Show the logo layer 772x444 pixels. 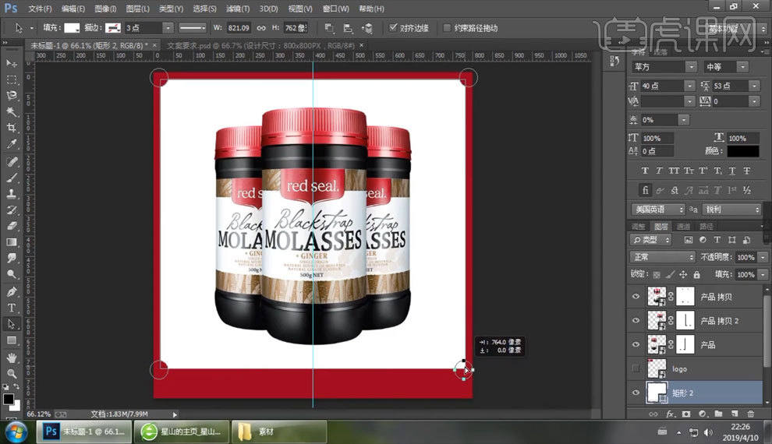tap(636, 368)
